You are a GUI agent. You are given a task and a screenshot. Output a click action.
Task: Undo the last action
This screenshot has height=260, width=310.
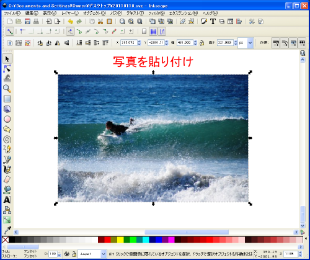pos(71,21)
